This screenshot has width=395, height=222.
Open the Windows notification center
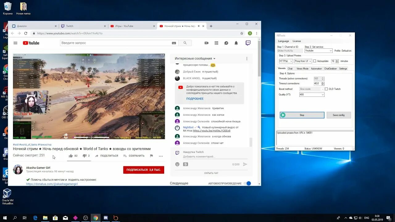[x=389, y=218]
